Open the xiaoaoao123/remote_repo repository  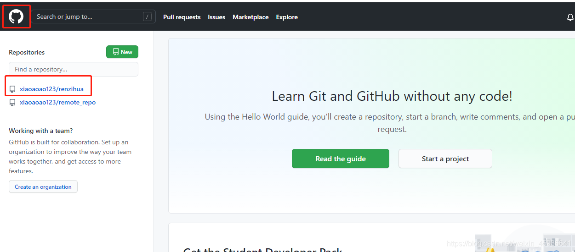(57, 102)
